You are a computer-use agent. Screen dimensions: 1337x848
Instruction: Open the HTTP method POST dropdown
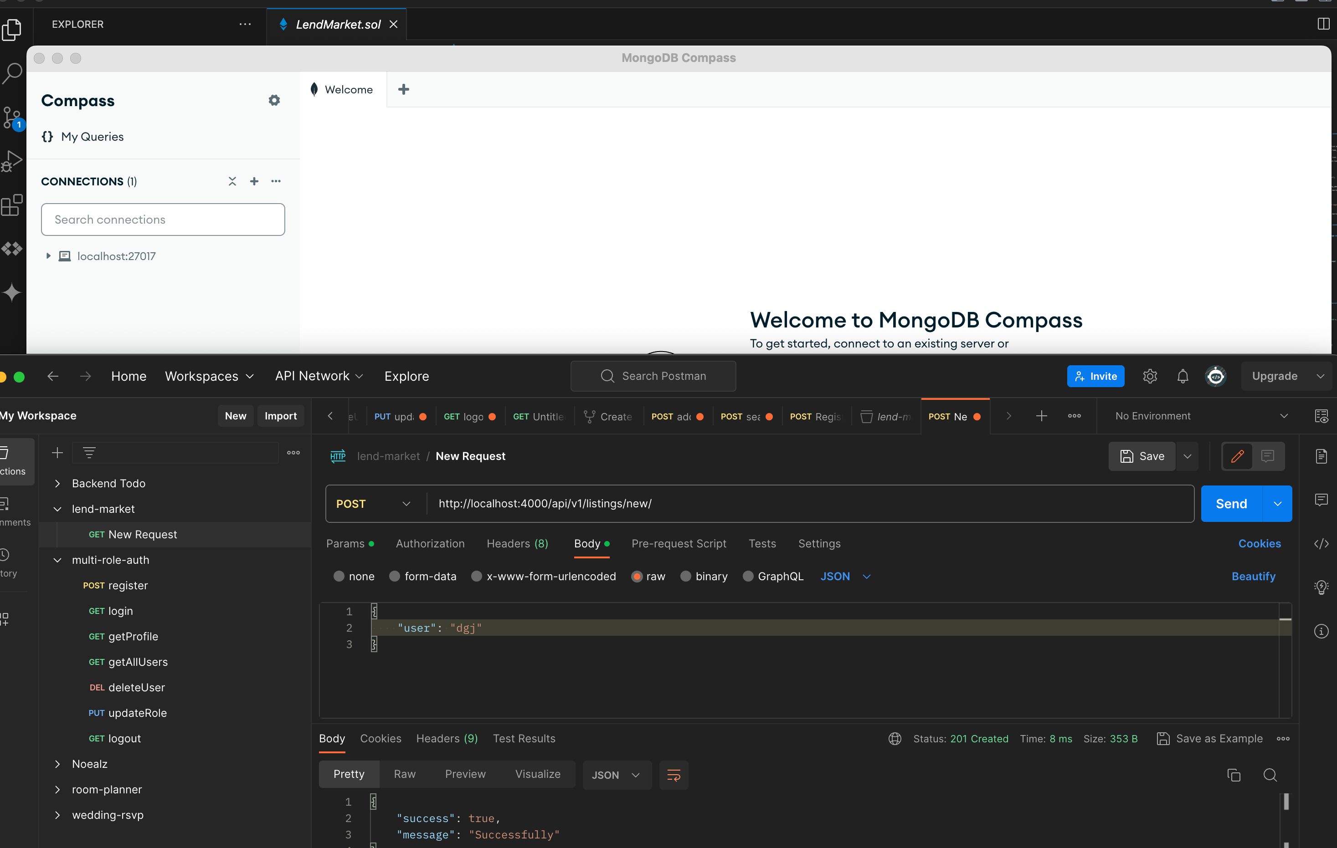(x=374, y=503)
